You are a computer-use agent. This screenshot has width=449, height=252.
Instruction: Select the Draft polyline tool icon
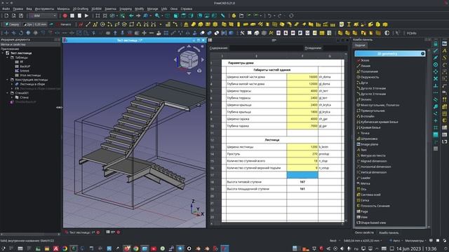pyautogui.click(x=95, y=24)
